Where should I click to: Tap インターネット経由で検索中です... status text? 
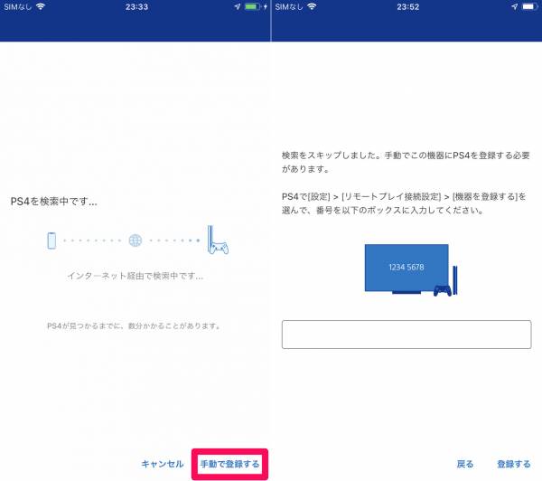tap(135, 276)
